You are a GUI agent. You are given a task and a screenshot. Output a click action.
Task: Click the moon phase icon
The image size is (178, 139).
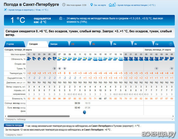(84, 112)
